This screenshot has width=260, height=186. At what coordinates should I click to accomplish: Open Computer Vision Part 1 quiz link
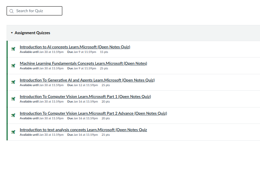(x=85, y=97)
